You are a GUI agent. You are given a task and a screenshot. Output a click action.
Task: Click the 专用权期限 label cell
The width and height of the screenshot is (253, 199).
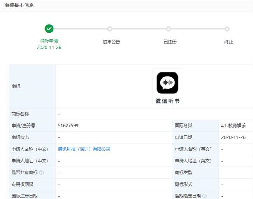point(32,184)
